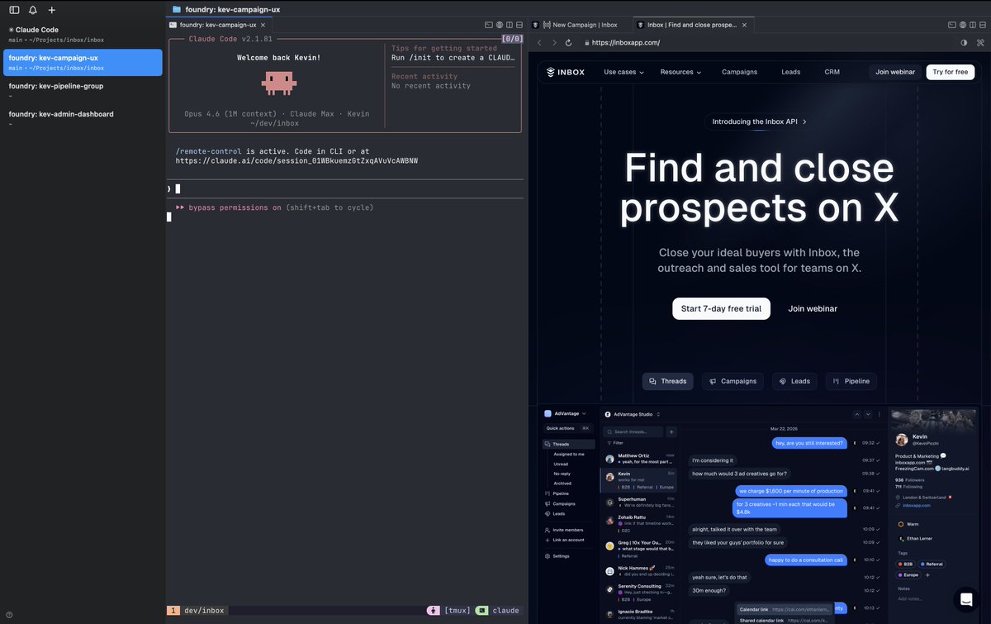Open Introducing the Inbox API announcement
The width and height of the screenshot is (991, 624).
pos(759,121)
